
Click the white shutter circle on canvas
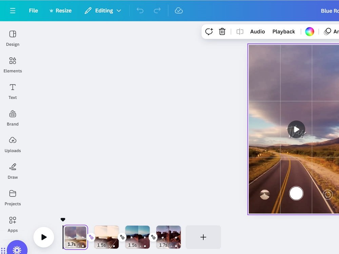[296, 193]
